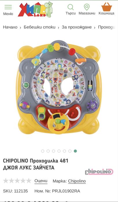Open the Търси search magnifier
Image resolution: width=118 pixels, height=202 pixels.
pyautogui.click(x=71, y=7)
